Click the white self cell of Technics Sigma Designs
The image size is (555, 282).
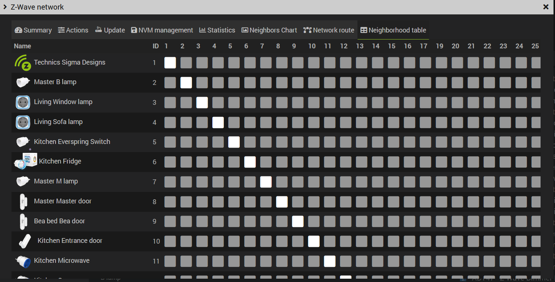170,63
